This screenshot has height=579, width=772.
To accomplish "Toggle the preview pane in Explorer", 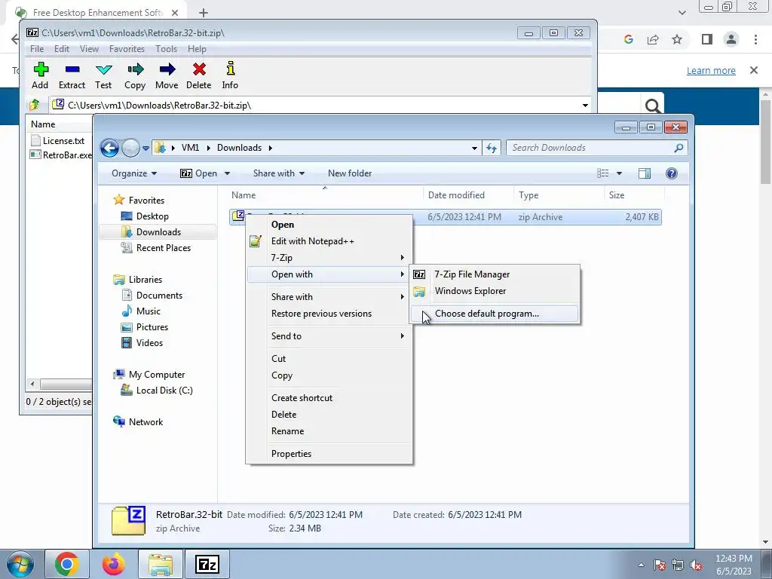I will pyautogui.click(x=645, y=173).
